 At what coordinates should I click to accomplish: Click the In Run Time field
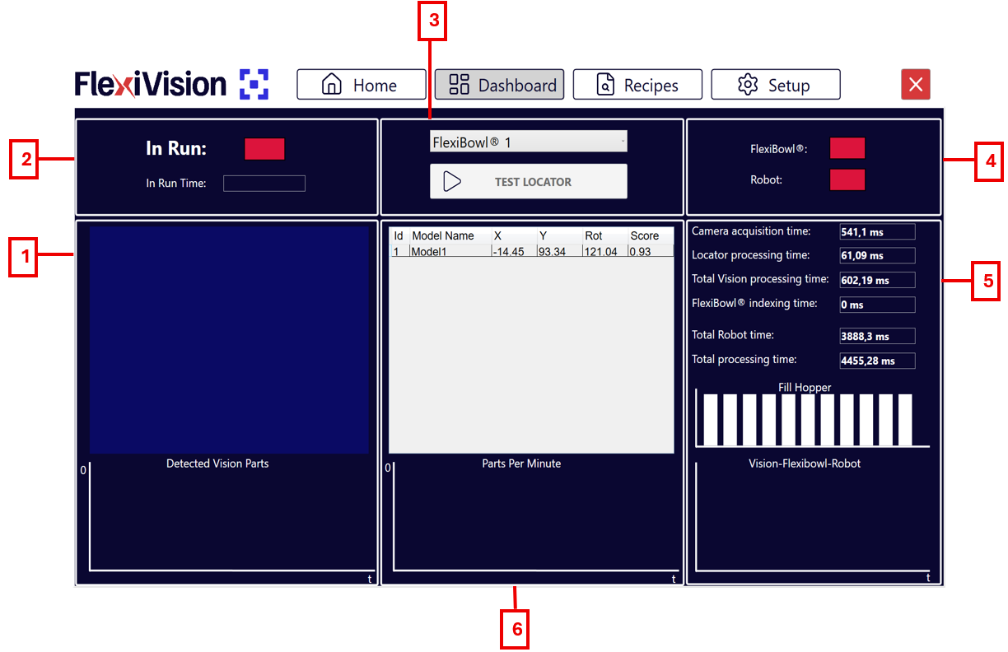(264, 184)
